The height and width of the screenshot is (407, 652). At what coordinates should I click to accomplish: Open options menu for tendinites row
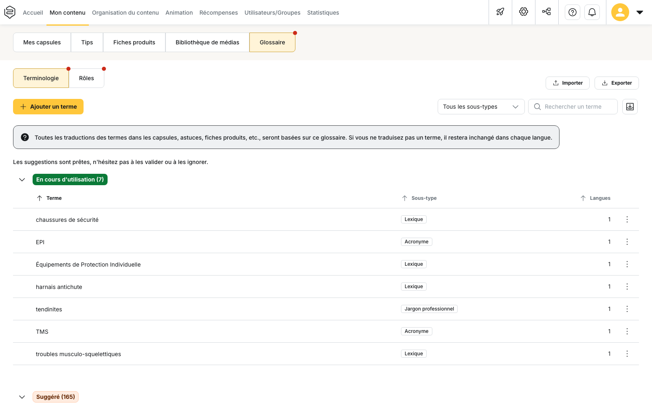627,309
